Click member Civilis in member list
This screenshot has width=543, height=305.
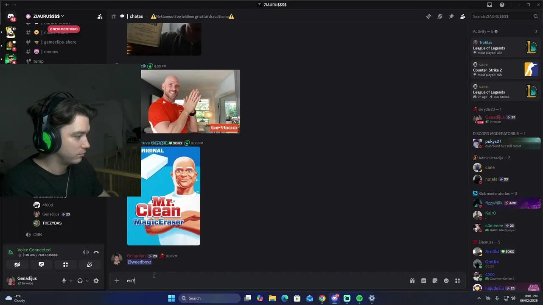click(x=506, y=263)
